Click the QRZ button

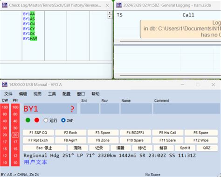pos(207,148)
